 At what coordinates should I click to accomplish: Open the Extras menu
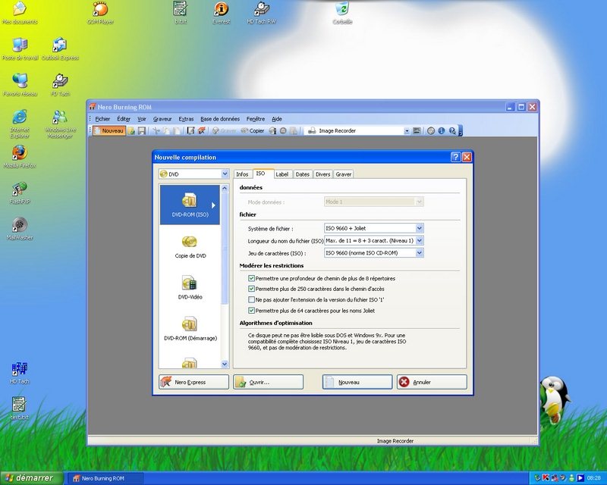point(186,119)
